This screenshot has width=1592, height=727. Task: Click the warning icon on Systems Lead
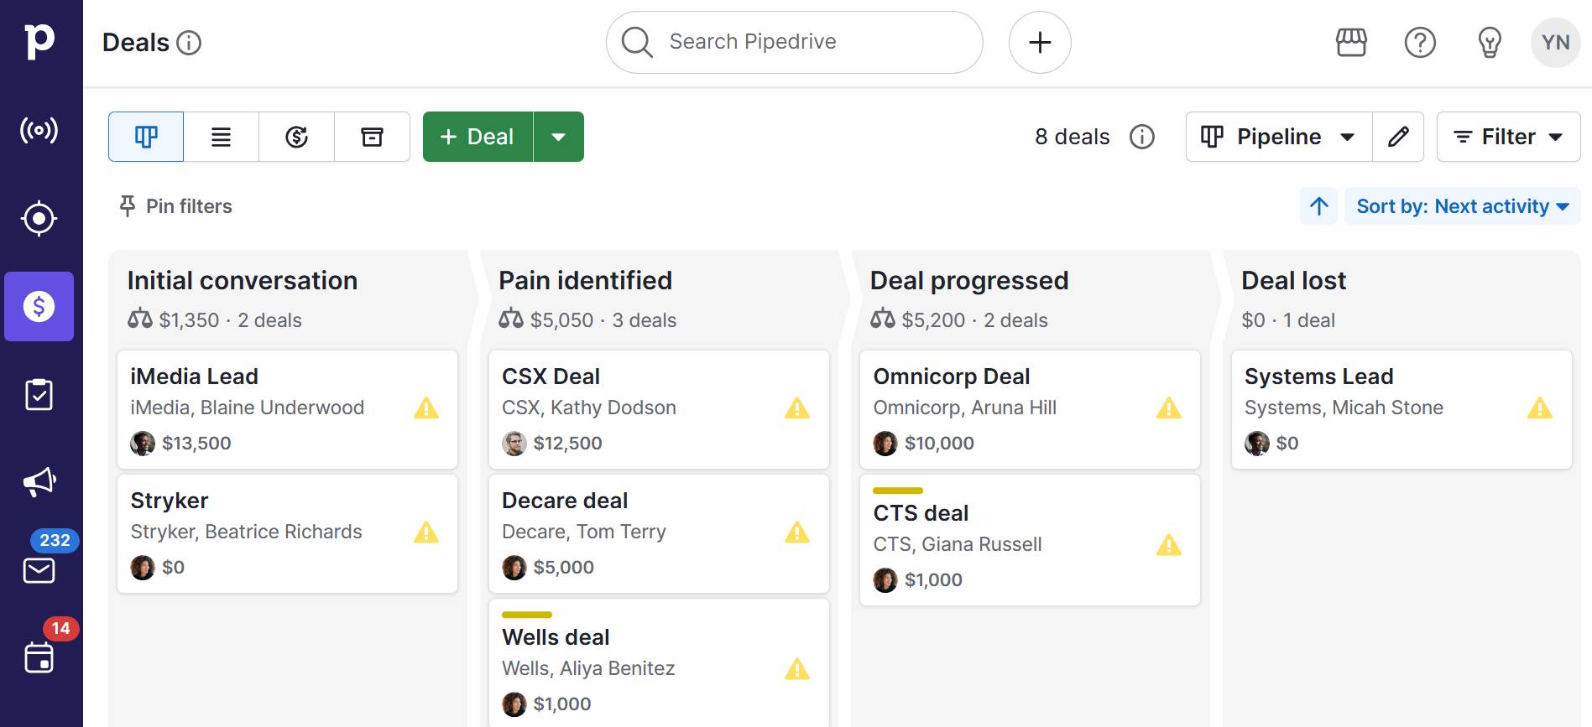click(1540, 408)
